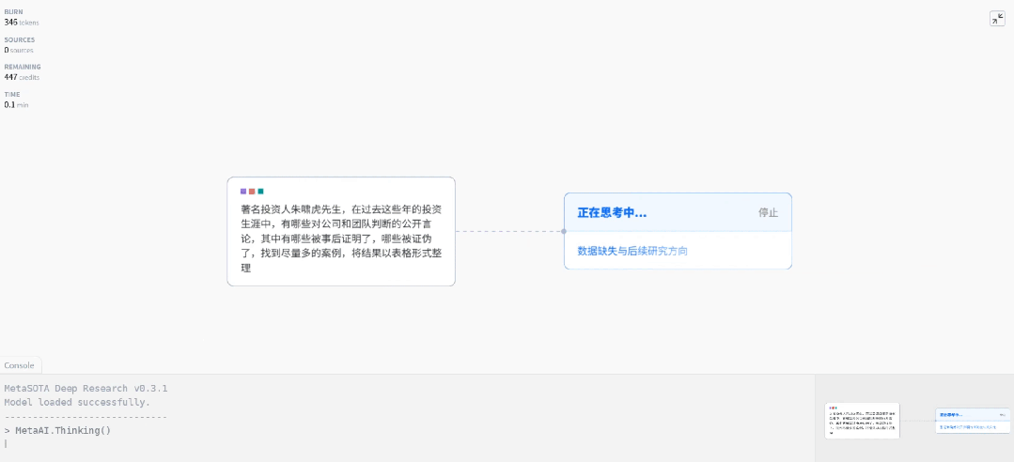Click the MetaSOTA Deep Research v0.3.1 line
Image resolution: width=1014 pixels, height=462 pixels.
(x=86, y=389)
